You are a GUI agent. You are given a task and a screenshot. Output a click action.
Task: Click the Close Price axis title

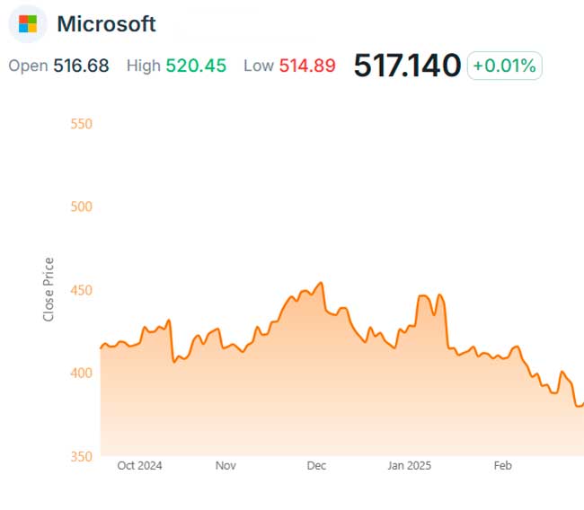[x=49, y=289]
